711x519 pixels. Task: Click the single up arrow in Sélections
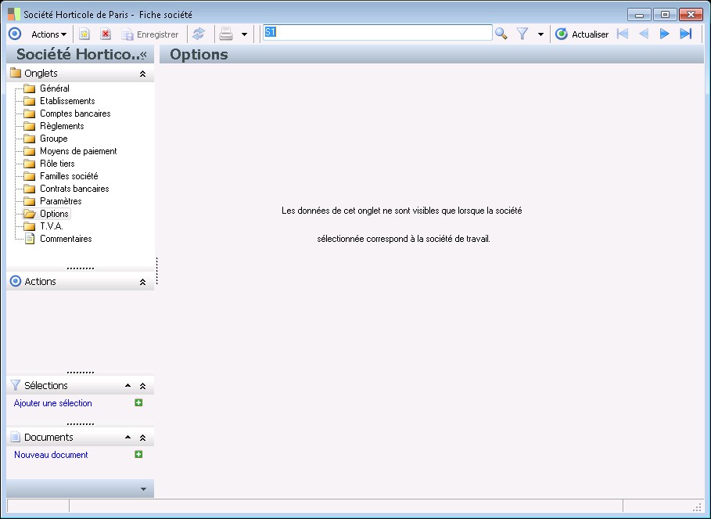[x=127, y=386]
